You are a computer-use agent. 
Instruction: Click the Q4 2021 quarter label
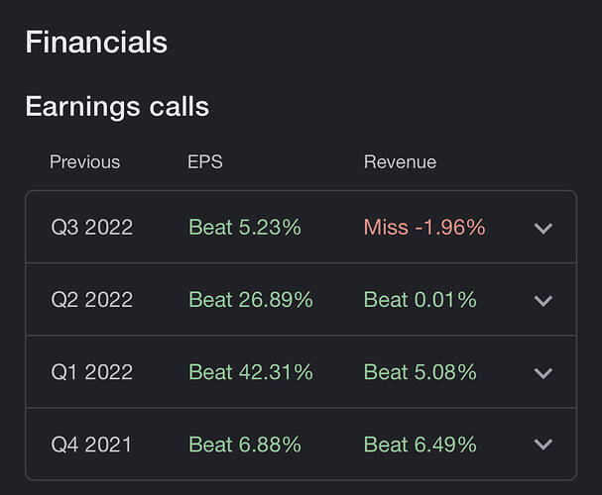[x=91, y=445]
